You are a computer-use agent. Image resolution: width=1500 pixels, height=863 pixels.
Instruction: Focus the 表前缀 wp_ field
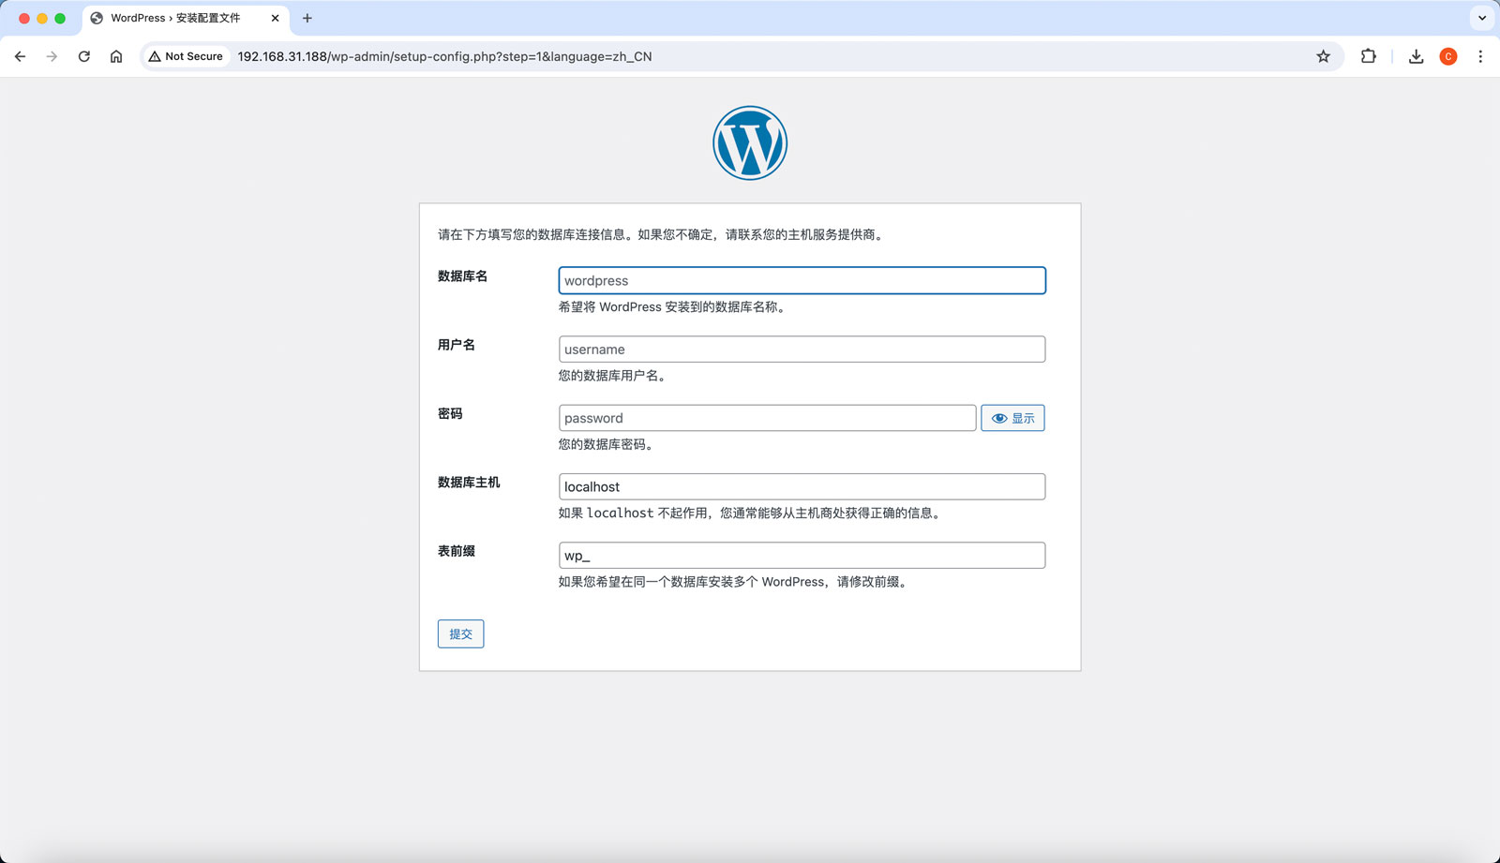click(x=802, y=555)
